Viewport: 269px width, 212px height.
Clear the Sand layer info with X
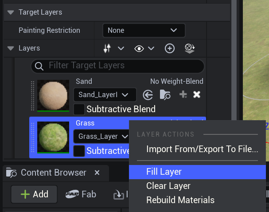tap(197, 94)
